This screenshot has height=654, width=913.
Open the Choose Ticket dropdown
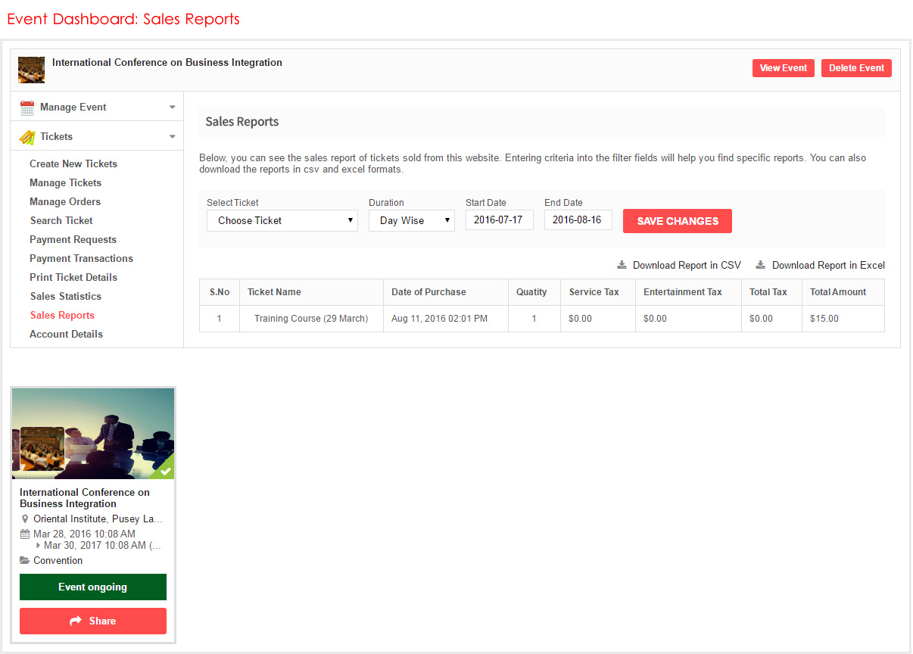tap(282, 221)
